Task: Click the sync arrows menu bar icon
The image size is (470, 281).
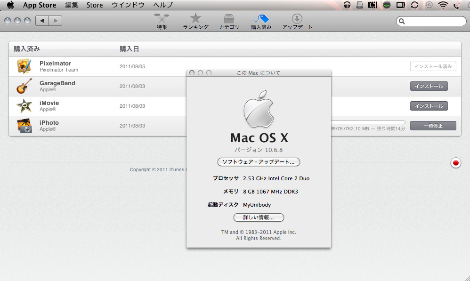Action: tap(414, 5)
